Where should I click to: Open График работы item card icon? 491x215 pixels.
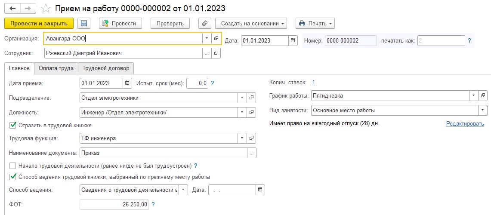tap(483, 96)
